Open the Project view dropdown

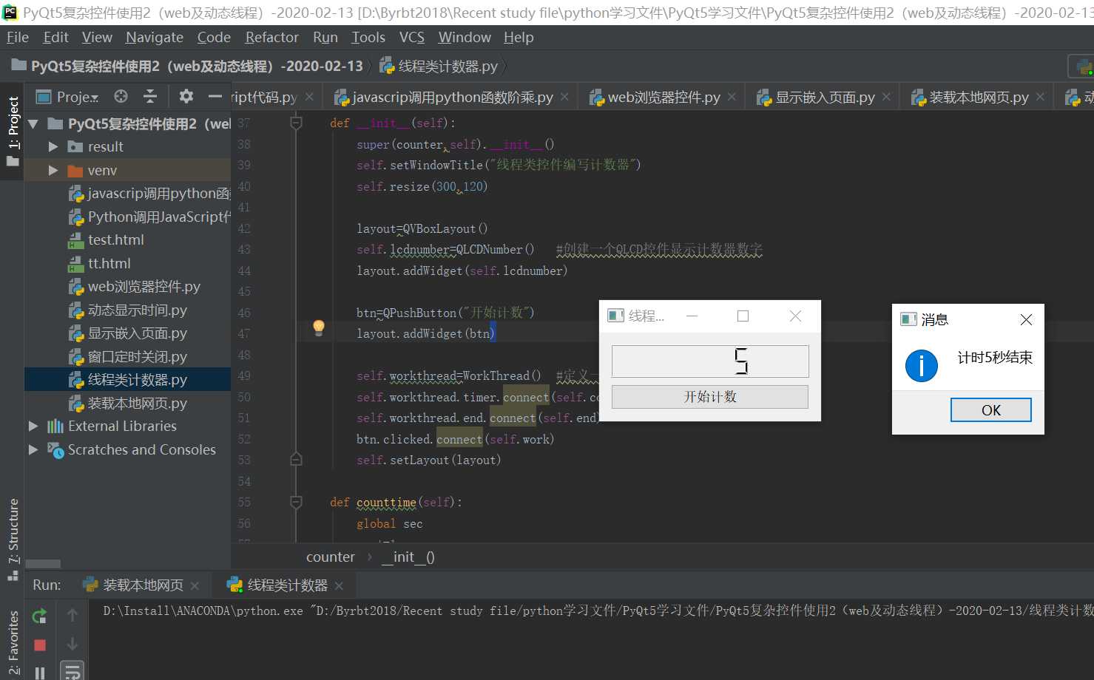tap(68, 97)
